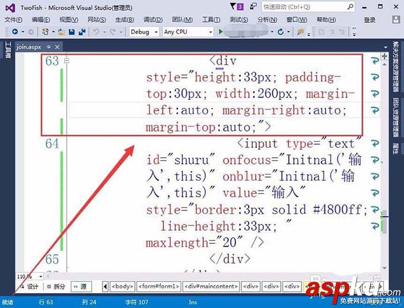Open the 网站(S) menu
This screenshot has width=404, height=308.
(x=96, y=20)
